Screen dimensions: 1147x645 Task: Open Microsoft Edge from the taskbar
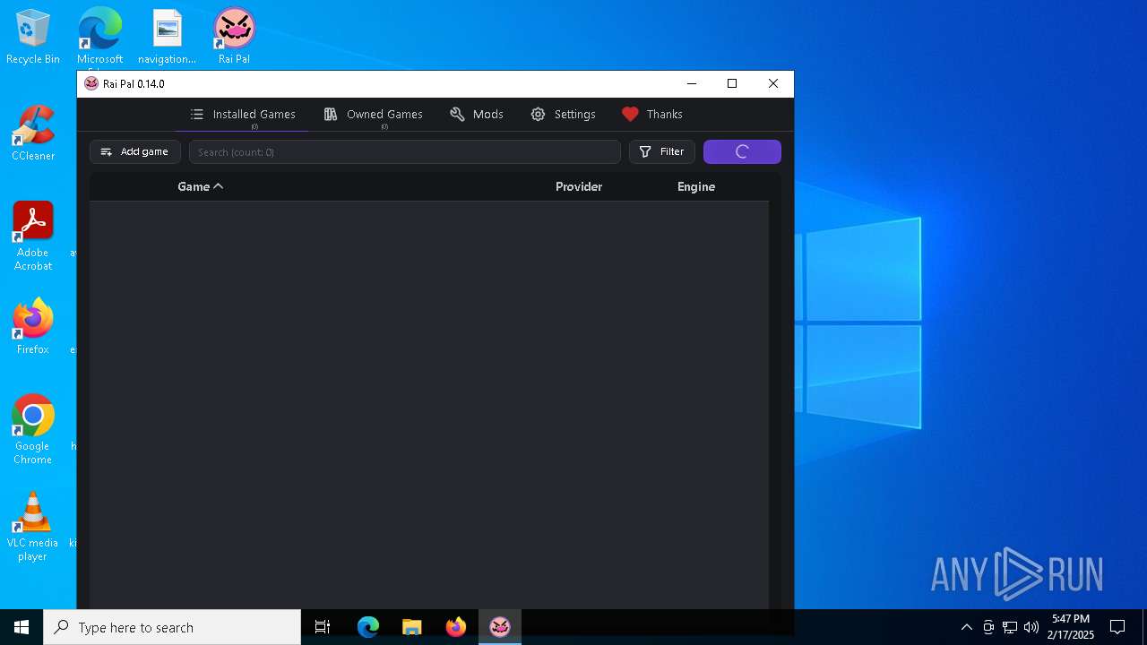[x=368, y=627]
